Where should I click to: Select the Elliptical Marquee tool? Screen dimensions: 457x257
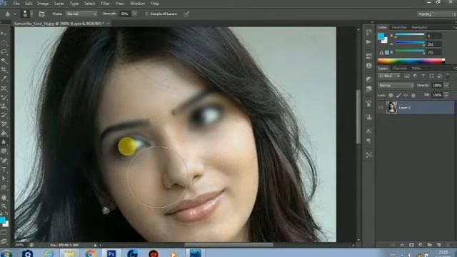point(4,43)
